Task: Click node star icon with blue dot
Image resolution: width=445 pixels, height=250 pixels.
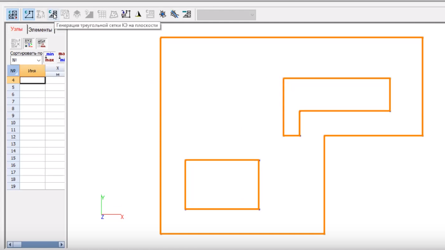Action: click(x=163, y=14)
